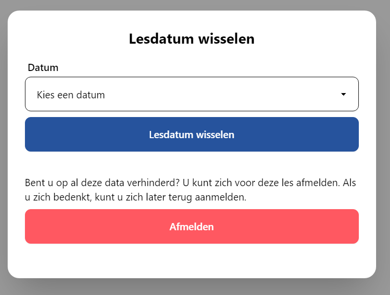Open the "Kies een datum" dropdown
The height and width of the screenshot is (295, 390).
[x=191, y=94]
